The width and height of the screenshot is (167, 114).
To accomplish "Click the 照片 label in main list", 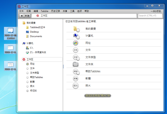I will pos(88,86).
